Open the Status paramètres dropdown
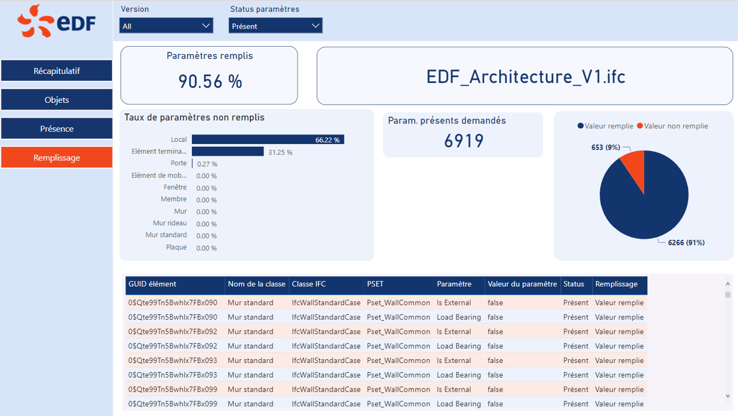 point(275,25)
